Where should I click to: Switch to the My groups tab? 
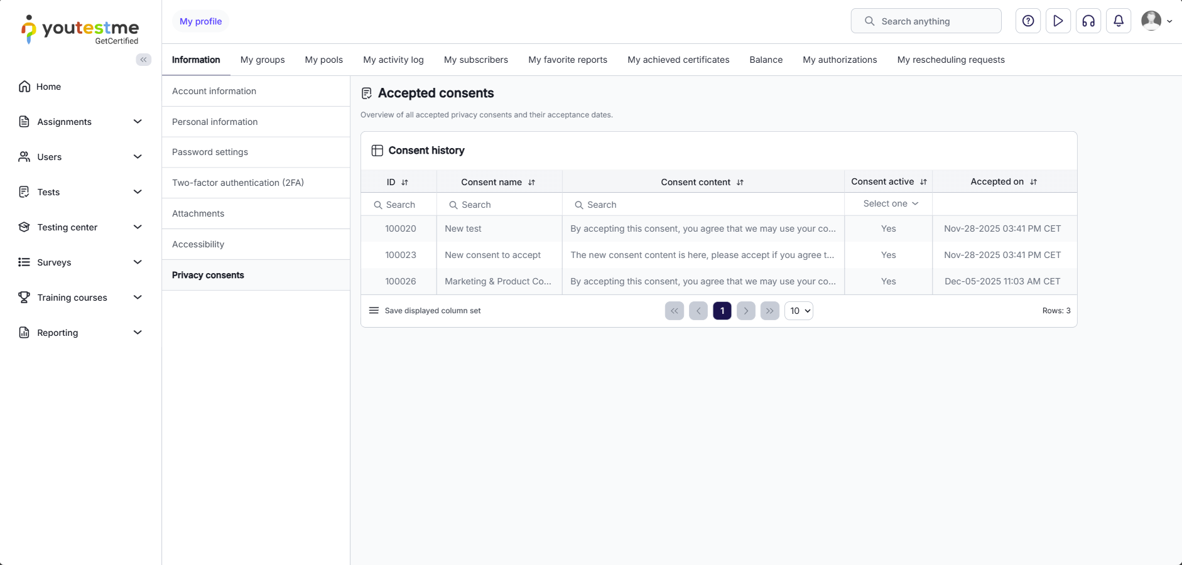(263, 60)
